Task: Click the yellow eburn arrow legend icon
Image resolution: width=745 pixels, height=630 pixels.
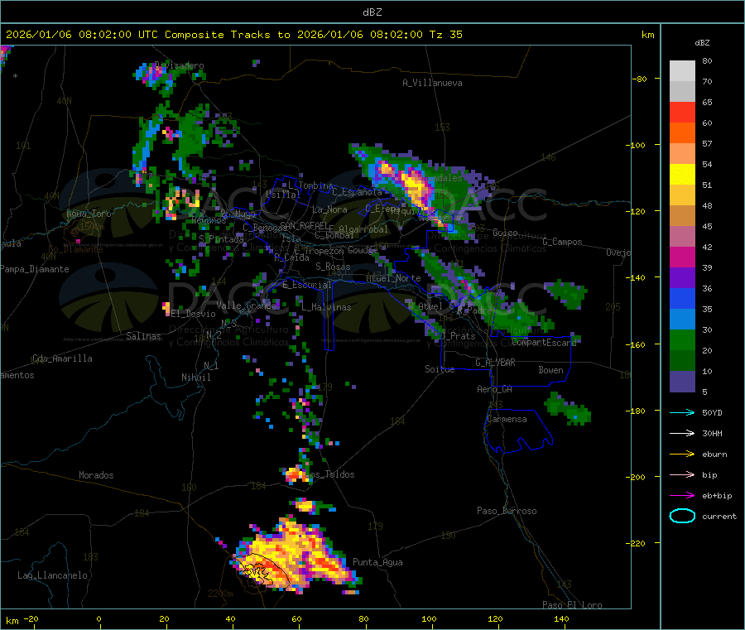Action: (x=682, y=454)
